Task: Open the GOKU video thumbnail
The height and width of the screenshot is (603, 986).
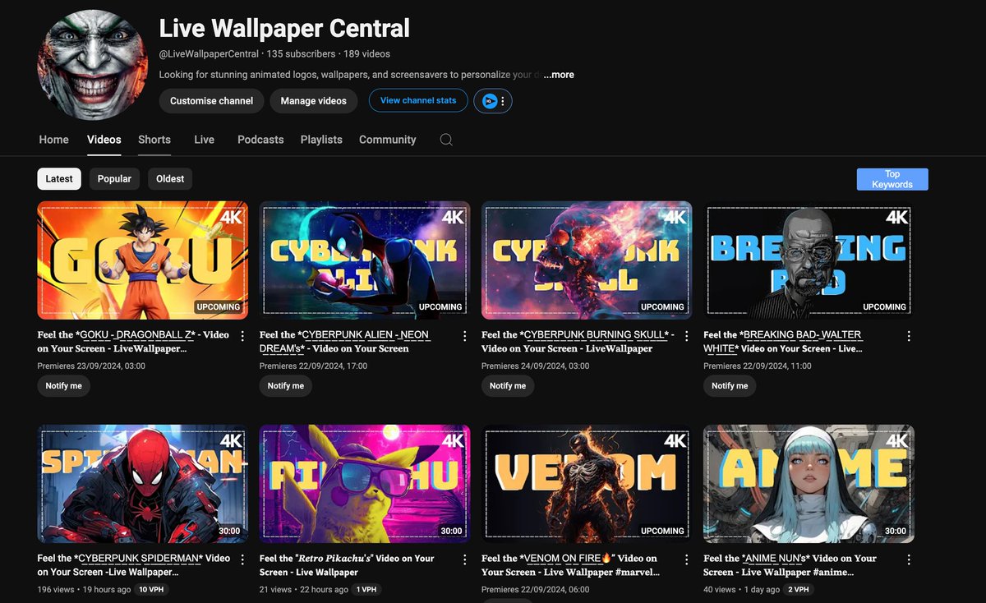Action: (x=143, y=260)
